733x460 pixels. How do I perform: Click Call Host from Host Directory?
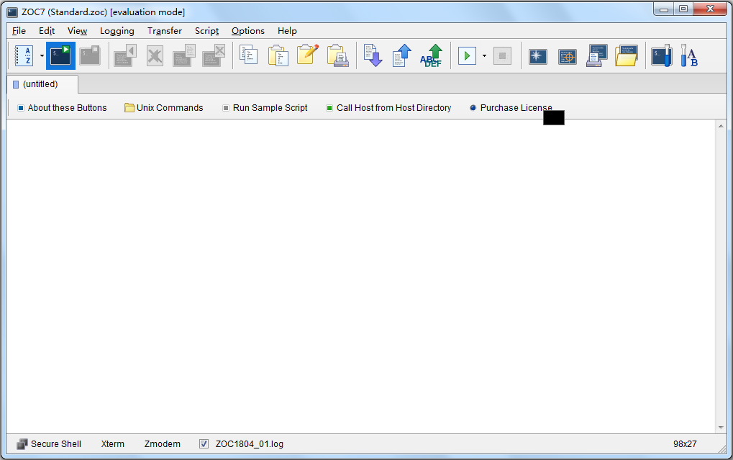pyautogui.click(x=388, y=108)
